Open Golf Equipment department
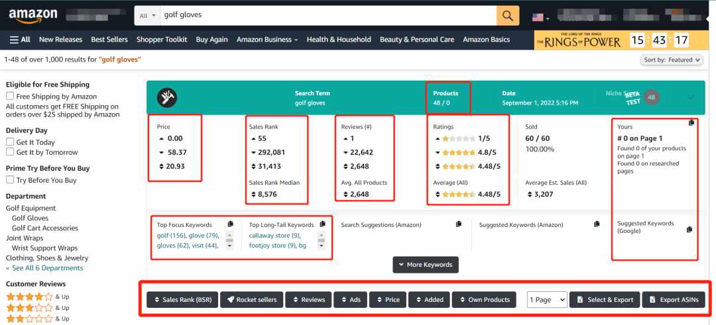The image size is (716, 325). (x=30, y=209)
